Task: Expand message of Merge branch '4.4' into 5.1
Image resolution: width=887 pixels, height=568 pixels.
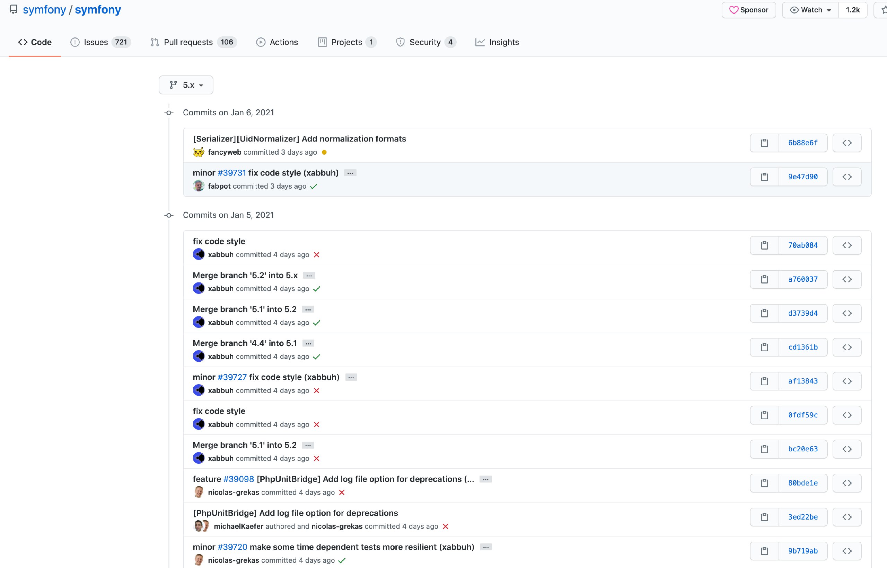Action: 308,343
